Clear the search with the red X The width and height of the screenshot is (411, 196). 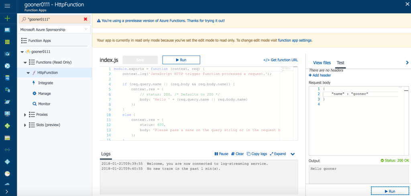pyautogui.click(x=85, y=19)
